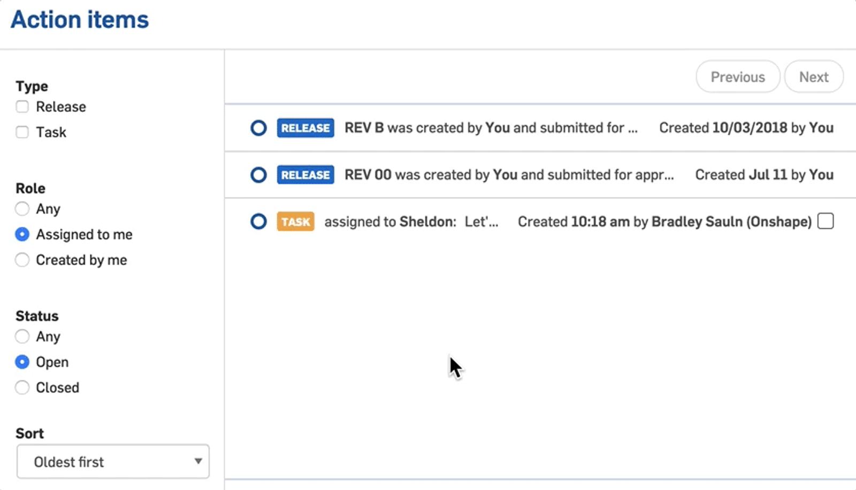Viewport: 856px width, 490px height.
Task: Go to the Previous page
Action: click(x=738, y=77)
